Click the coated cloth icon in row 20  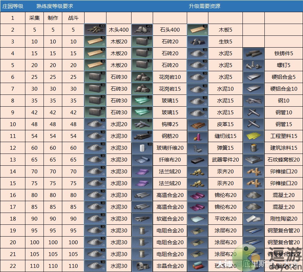tap(198, 242)
